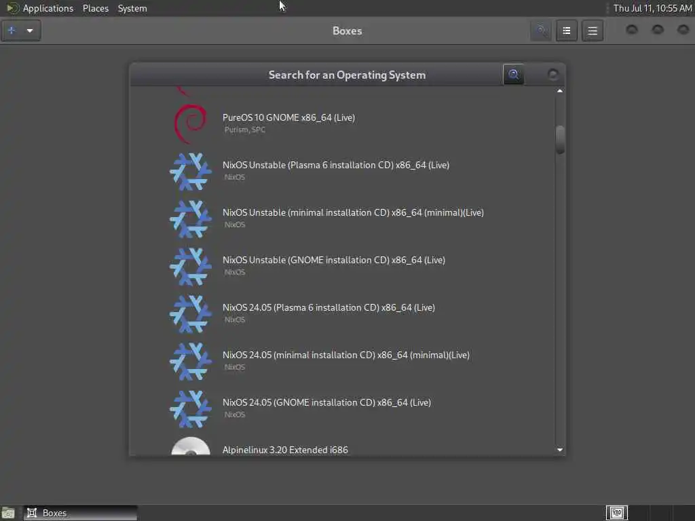Click the show desktop icon in the bottom panel
The height and width of the screenshot is (521, 695).
tap(8, 513)
